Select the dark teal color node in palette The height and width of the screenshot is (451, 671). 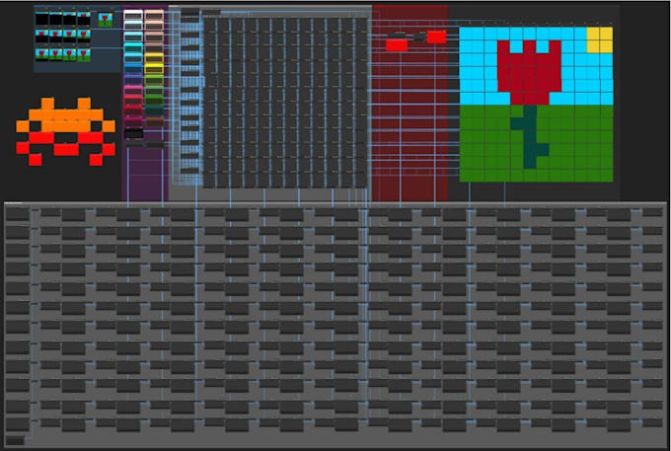154,110
